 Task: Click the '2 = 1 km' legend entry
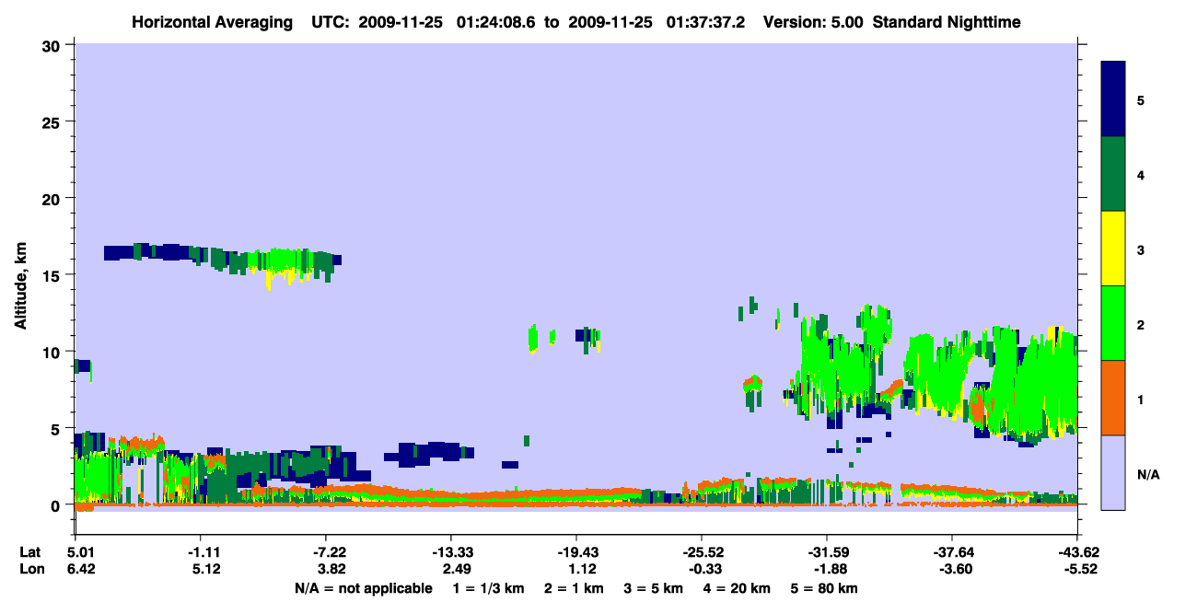pyautogui.click(x=575, y=587)
